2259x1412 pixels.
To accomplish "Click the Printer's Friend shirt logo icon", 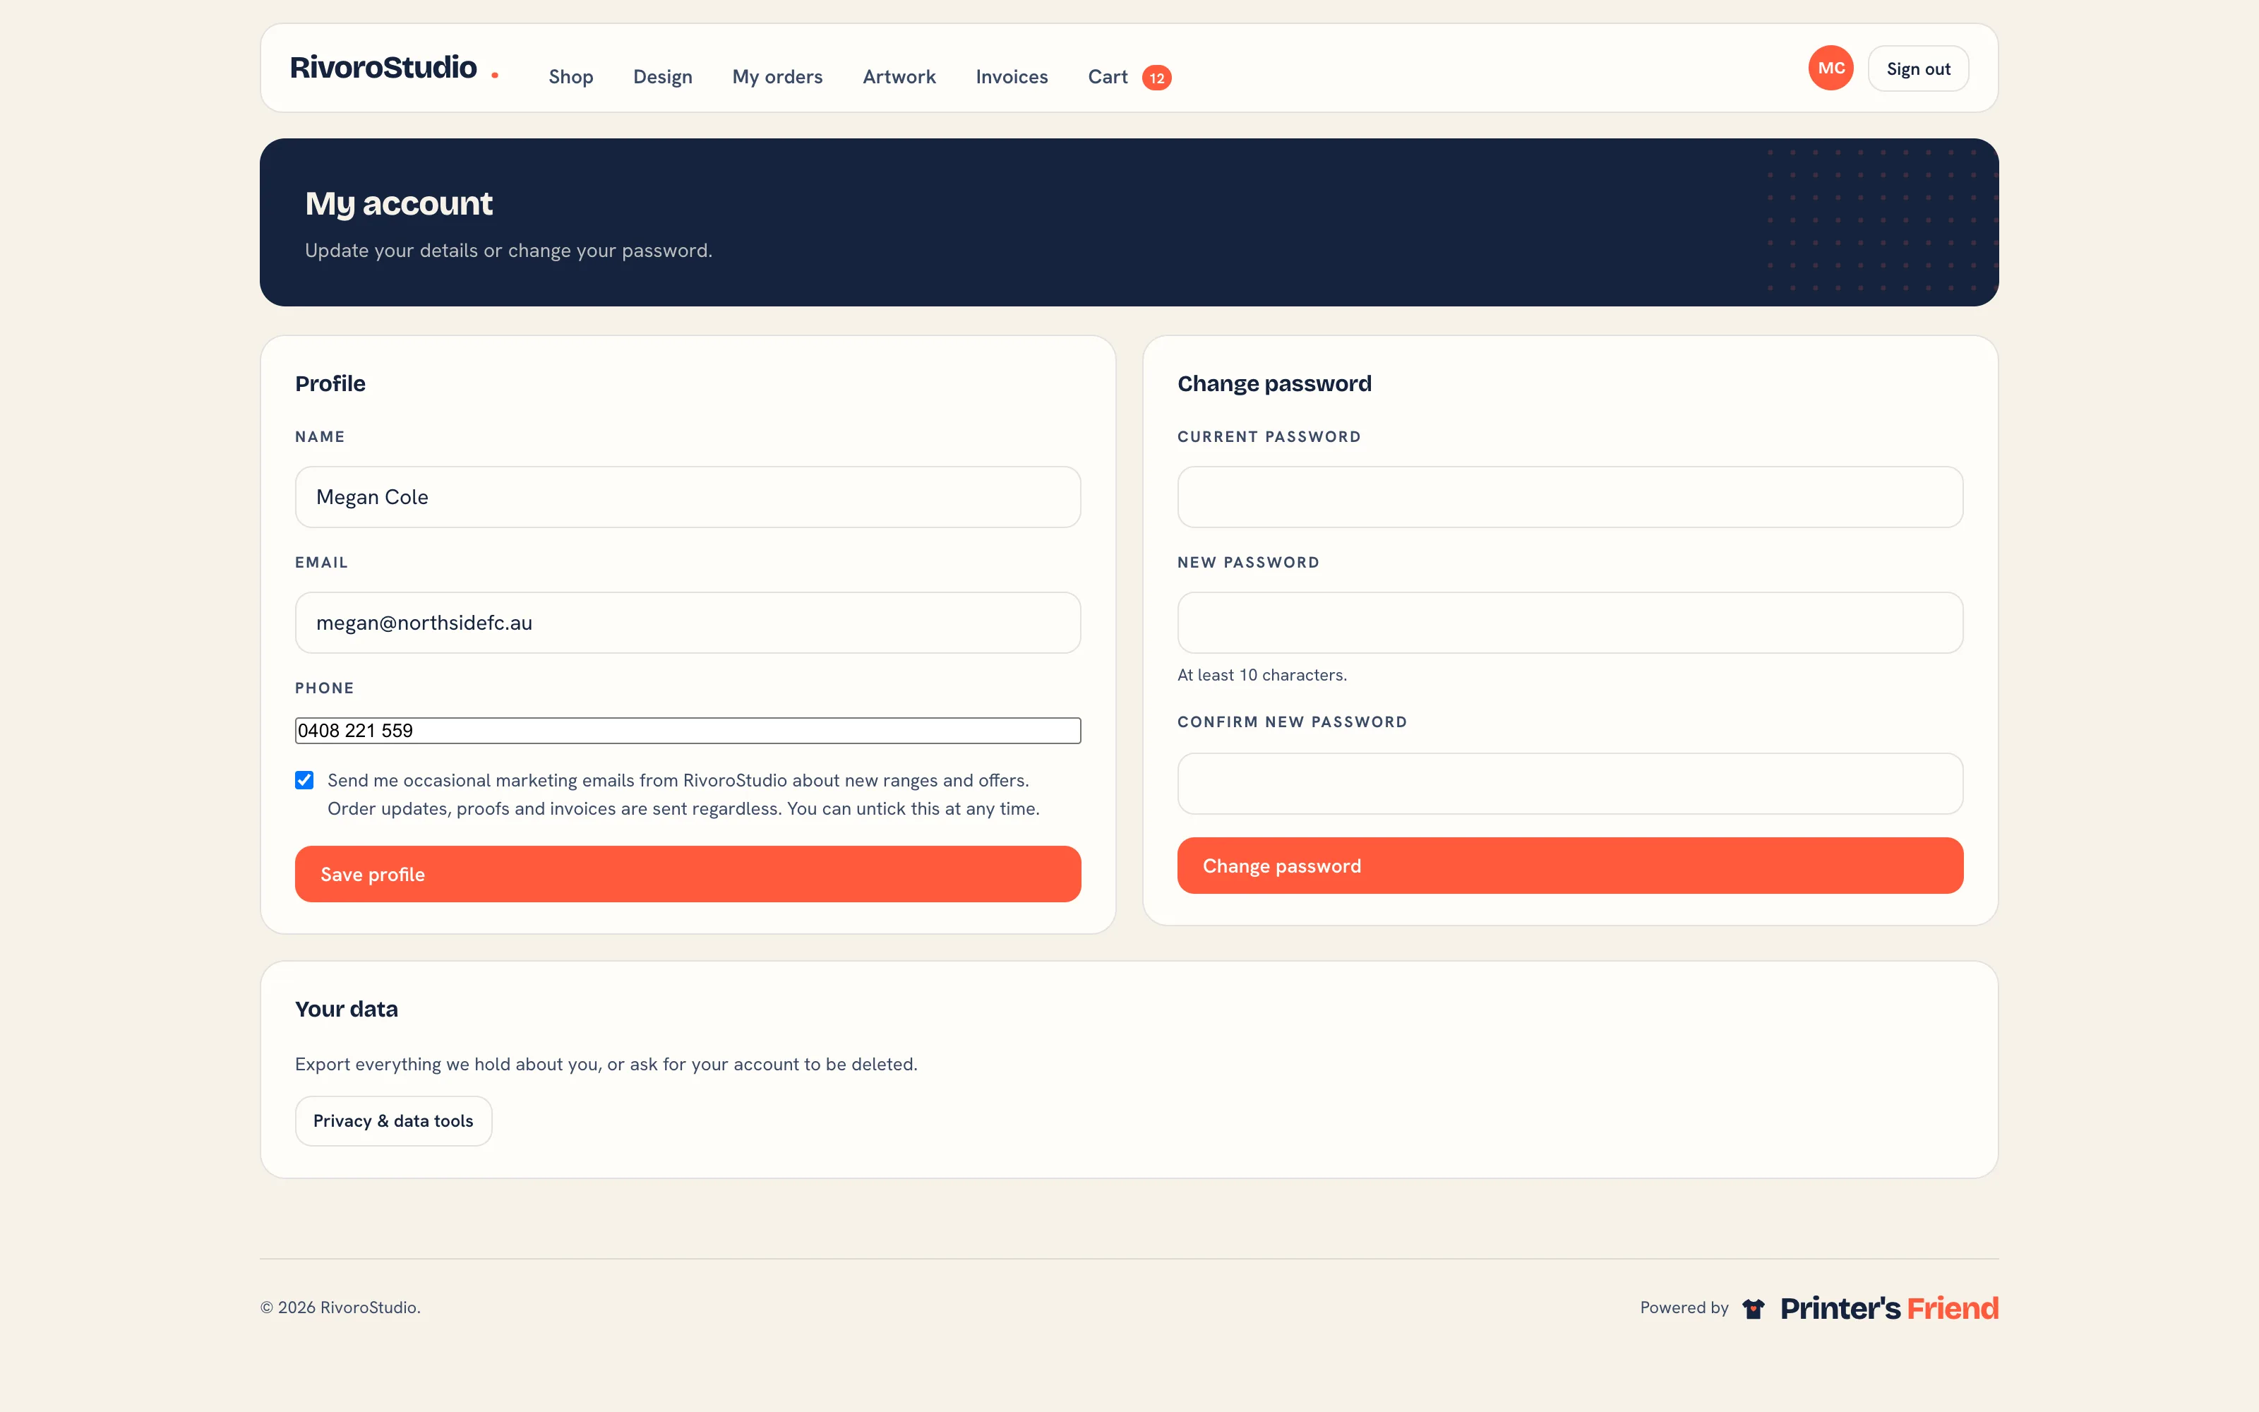I will pos(1753,1308).
